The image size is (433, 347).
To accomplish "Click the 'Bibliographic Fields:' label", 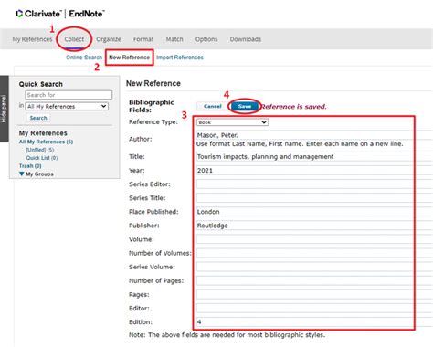I will pyautogui.click(x=152, y=106).
